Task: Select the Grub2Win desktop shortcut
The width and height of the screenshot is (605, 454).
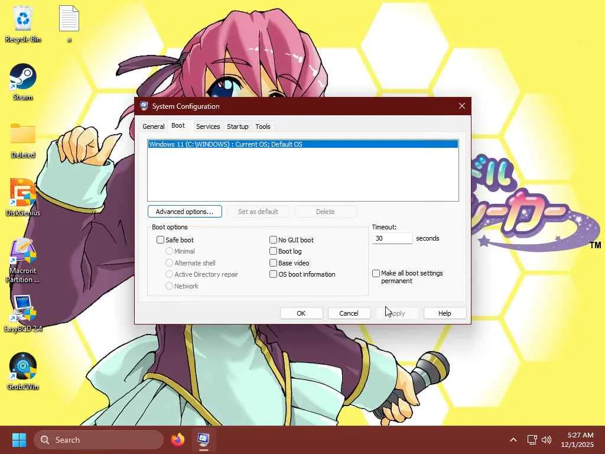Action: (23, 371)
